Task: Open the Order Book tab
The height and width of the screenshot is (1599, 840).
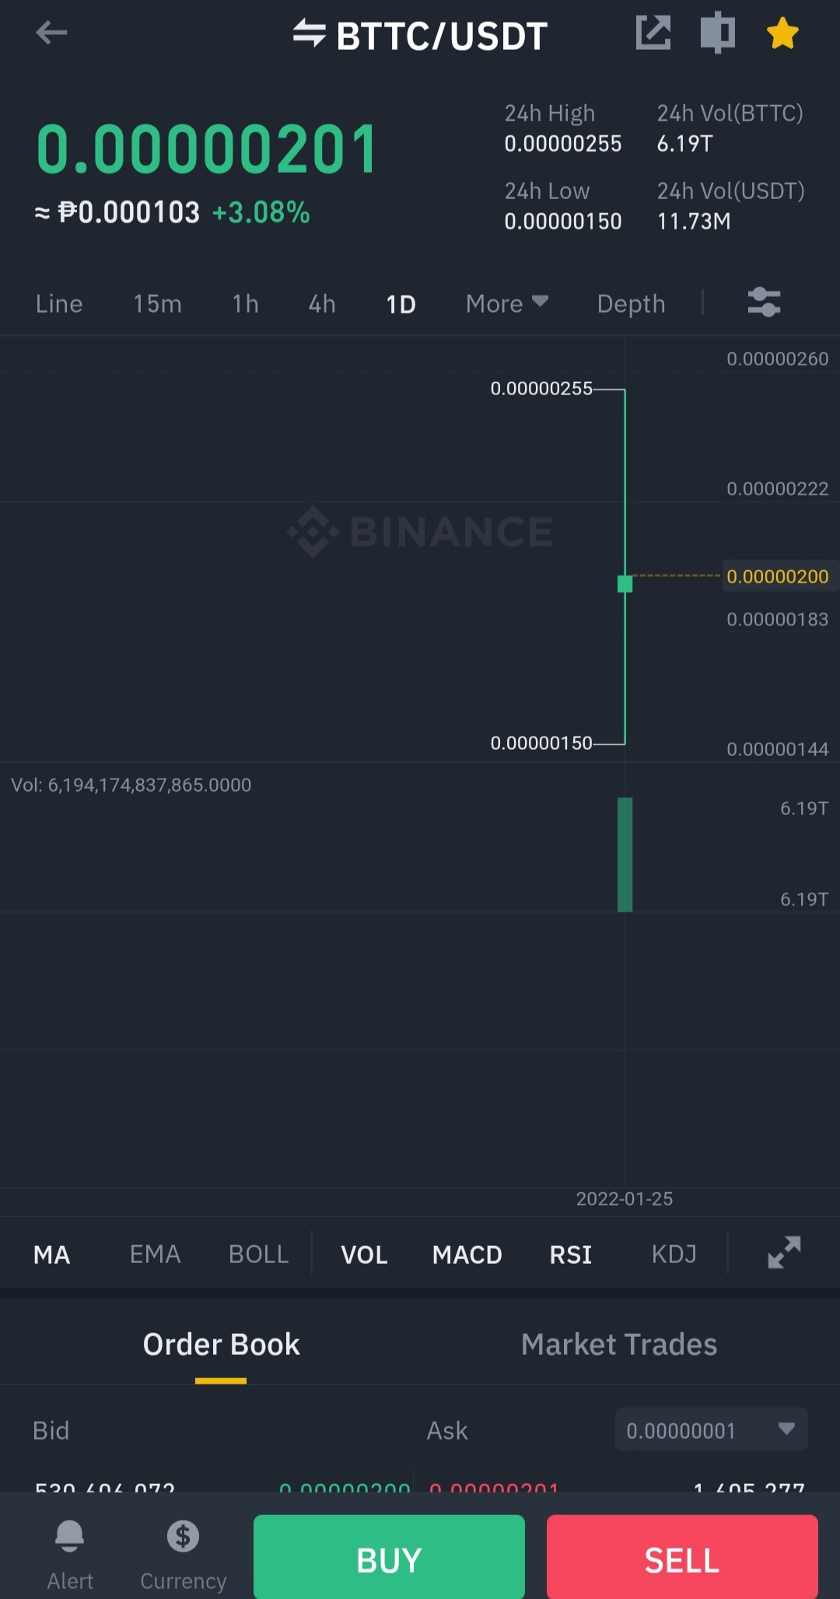Action: pos(221,1345)
